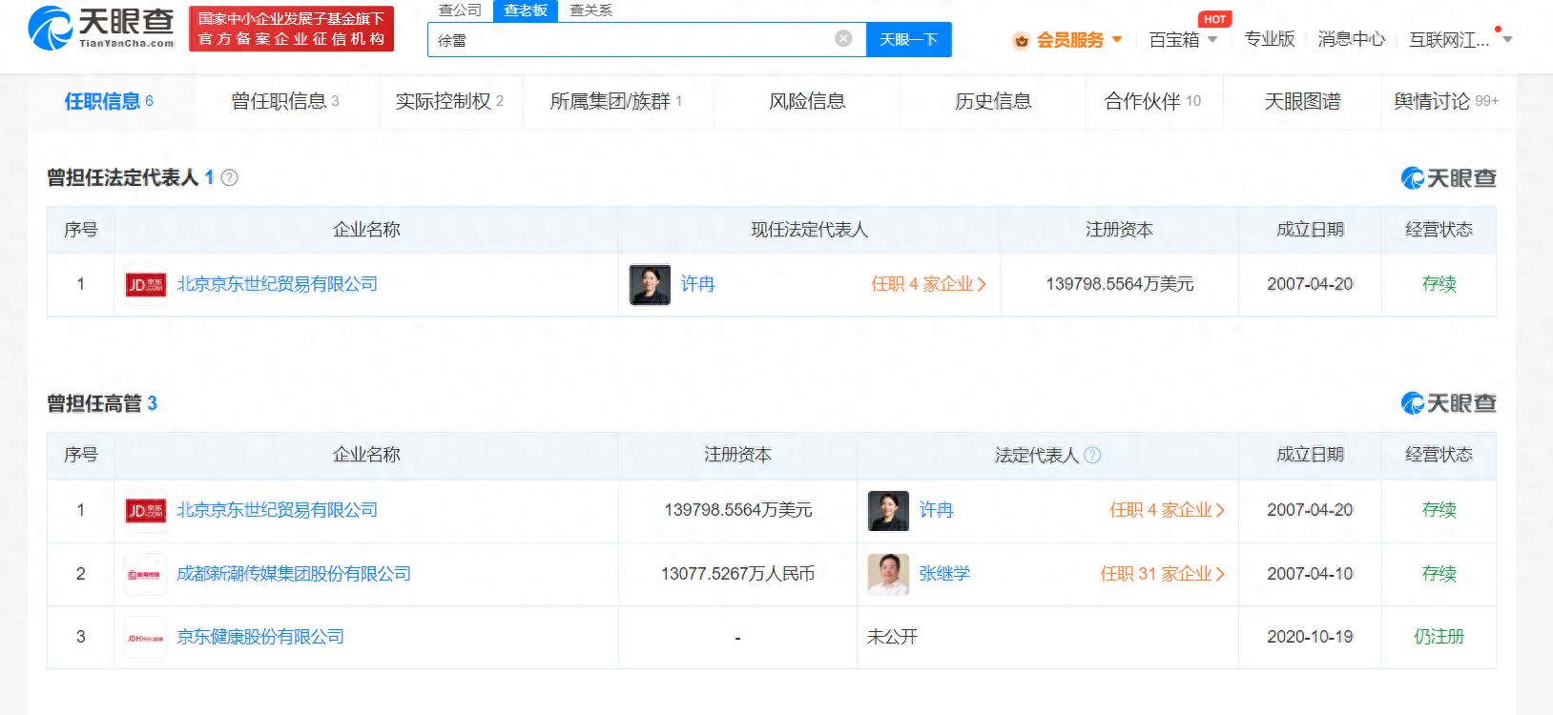Click the TianYanCha logo in header

click(101, 28)
